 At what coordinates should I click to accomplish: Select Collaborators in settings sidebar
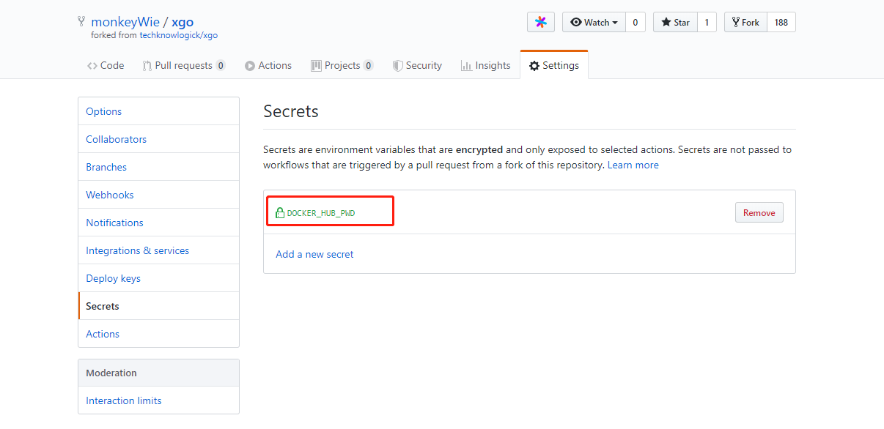(116, 139)
